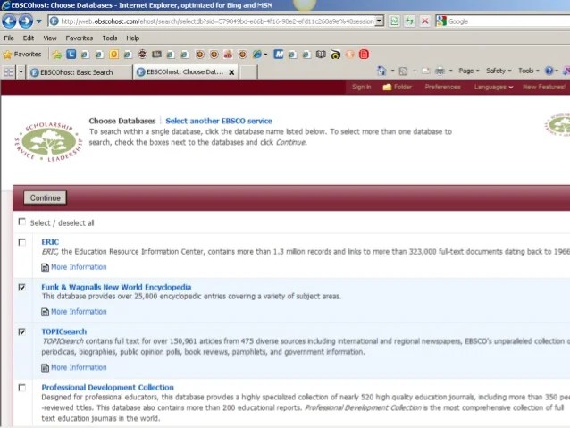Open the red document favorites bookmark
The width and height of the screenshot is (570, 428).
pyautogui.click(x=364, y=55)
